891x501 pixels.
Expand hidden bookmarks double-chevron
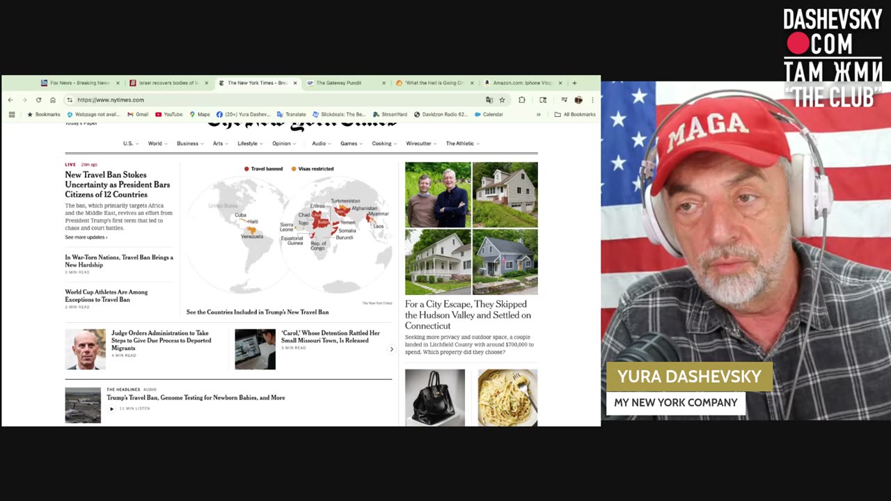click(x=538, y=114)
